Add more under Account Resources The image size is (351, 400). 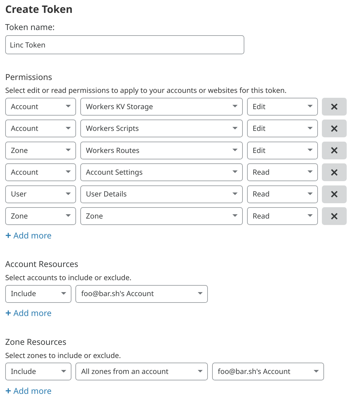pyautogui.click(x=29, y=313)
